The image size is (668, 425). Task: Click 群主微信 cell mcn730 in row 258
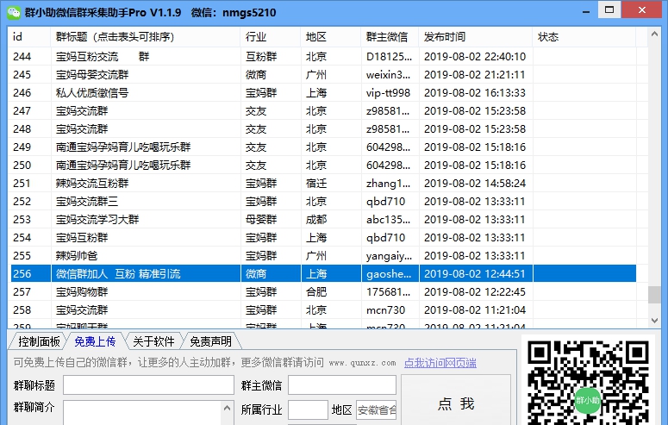tap(385, 309)
